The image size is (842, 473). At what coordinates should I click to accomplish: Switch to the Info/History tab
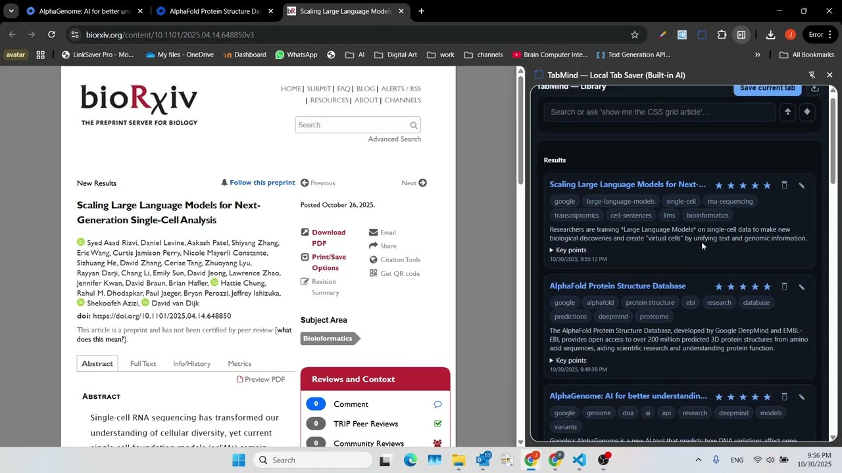tap(191, 363)
